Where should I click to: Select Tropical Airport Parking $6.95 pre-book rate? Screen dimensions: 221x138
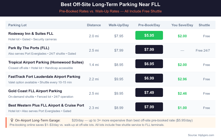pos(149,64)
